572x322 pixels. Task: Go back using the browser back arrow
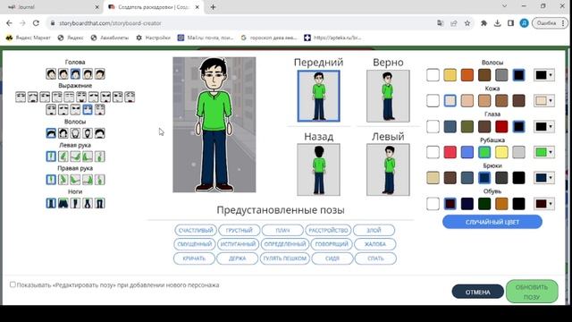(x=9, y=23)
